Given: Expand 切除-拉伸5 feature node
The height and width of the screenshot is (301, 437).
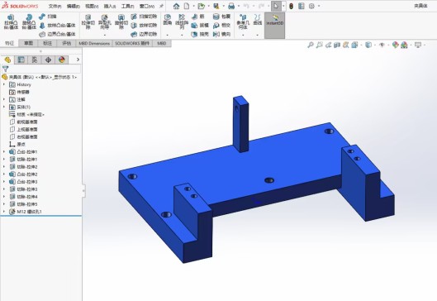Looking at the screenshot, I should point(4,204).
